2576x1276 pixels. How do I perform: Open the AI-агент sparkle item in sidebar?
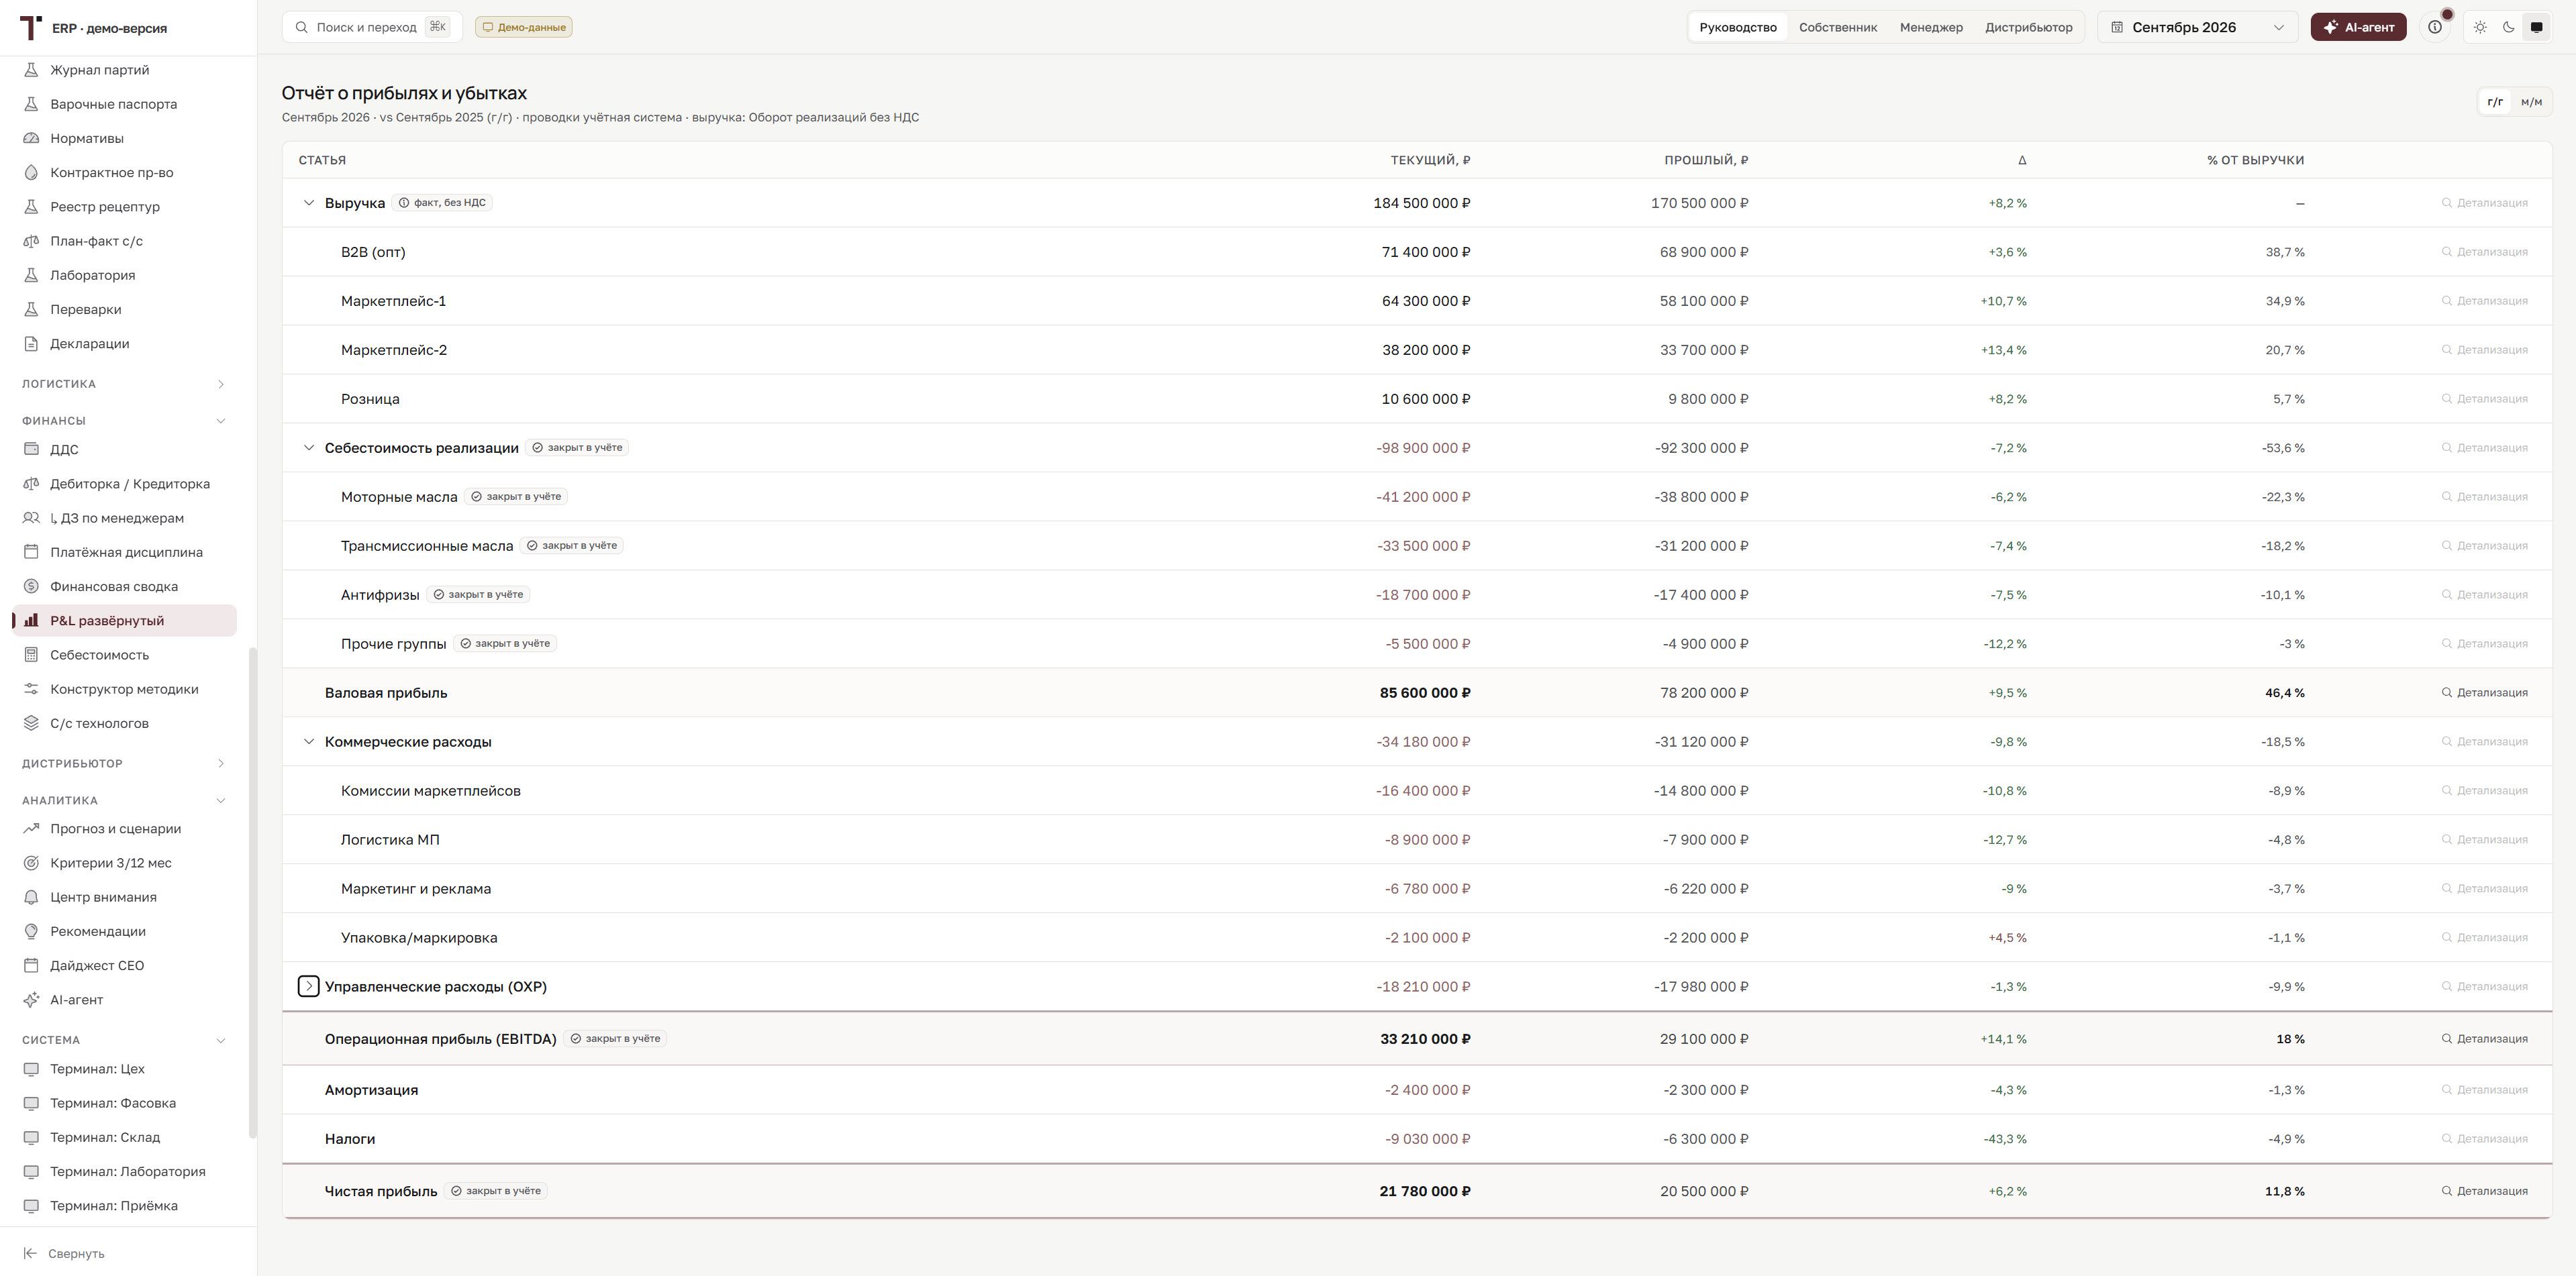pos(124,999)
